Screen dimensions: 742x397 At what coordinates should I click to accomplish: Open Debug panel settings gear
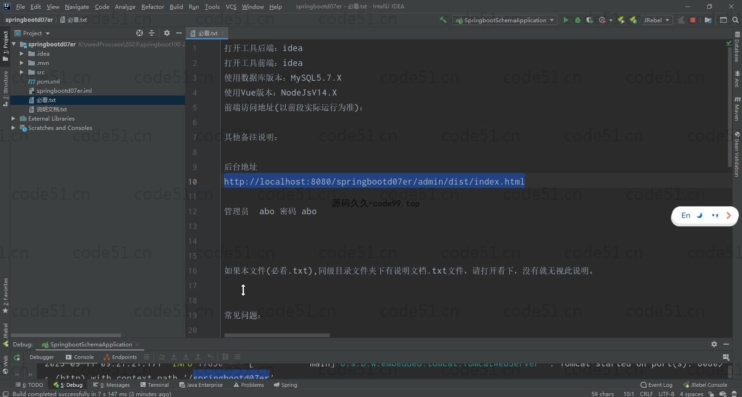tap(714, 344)
